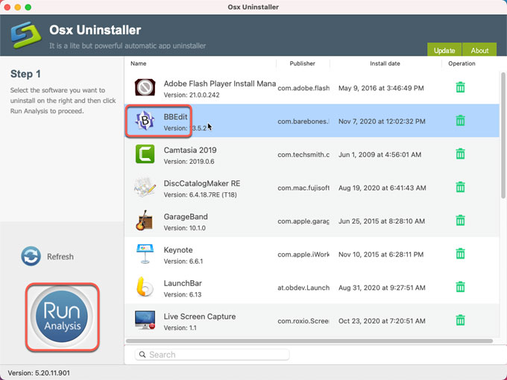Click 'Version: 2019.0.6' under Camtasia
The width and height of the screenshot is (507, 380).
click(189, 162)
